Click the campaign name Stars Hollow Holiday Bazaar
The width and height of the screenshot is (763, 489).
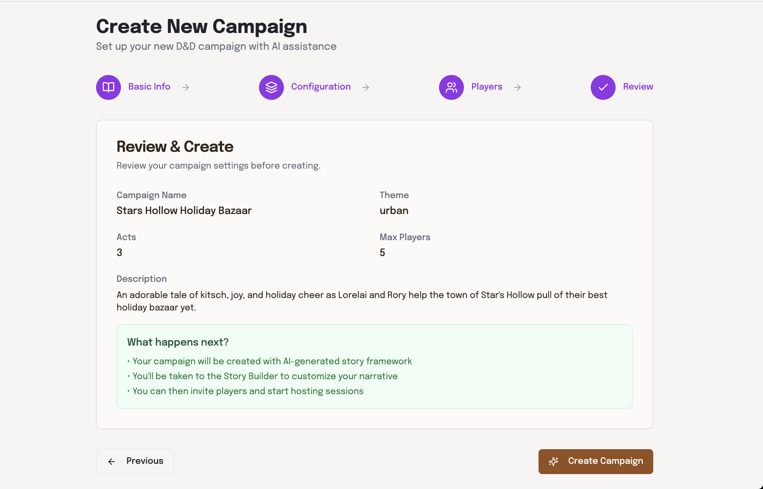pos(184,211)
